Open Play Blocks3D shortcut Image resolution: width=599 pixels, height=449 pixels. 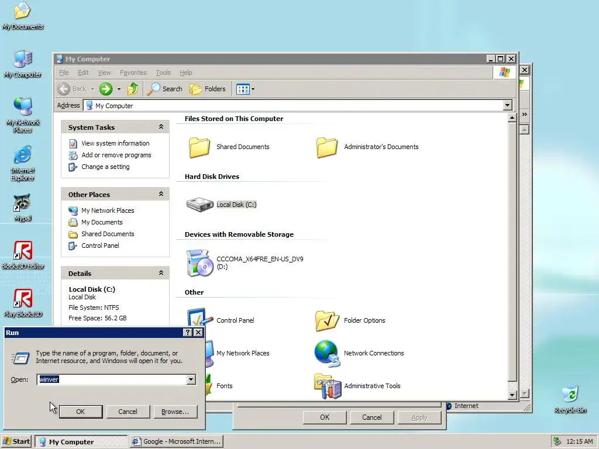point(23,303)
